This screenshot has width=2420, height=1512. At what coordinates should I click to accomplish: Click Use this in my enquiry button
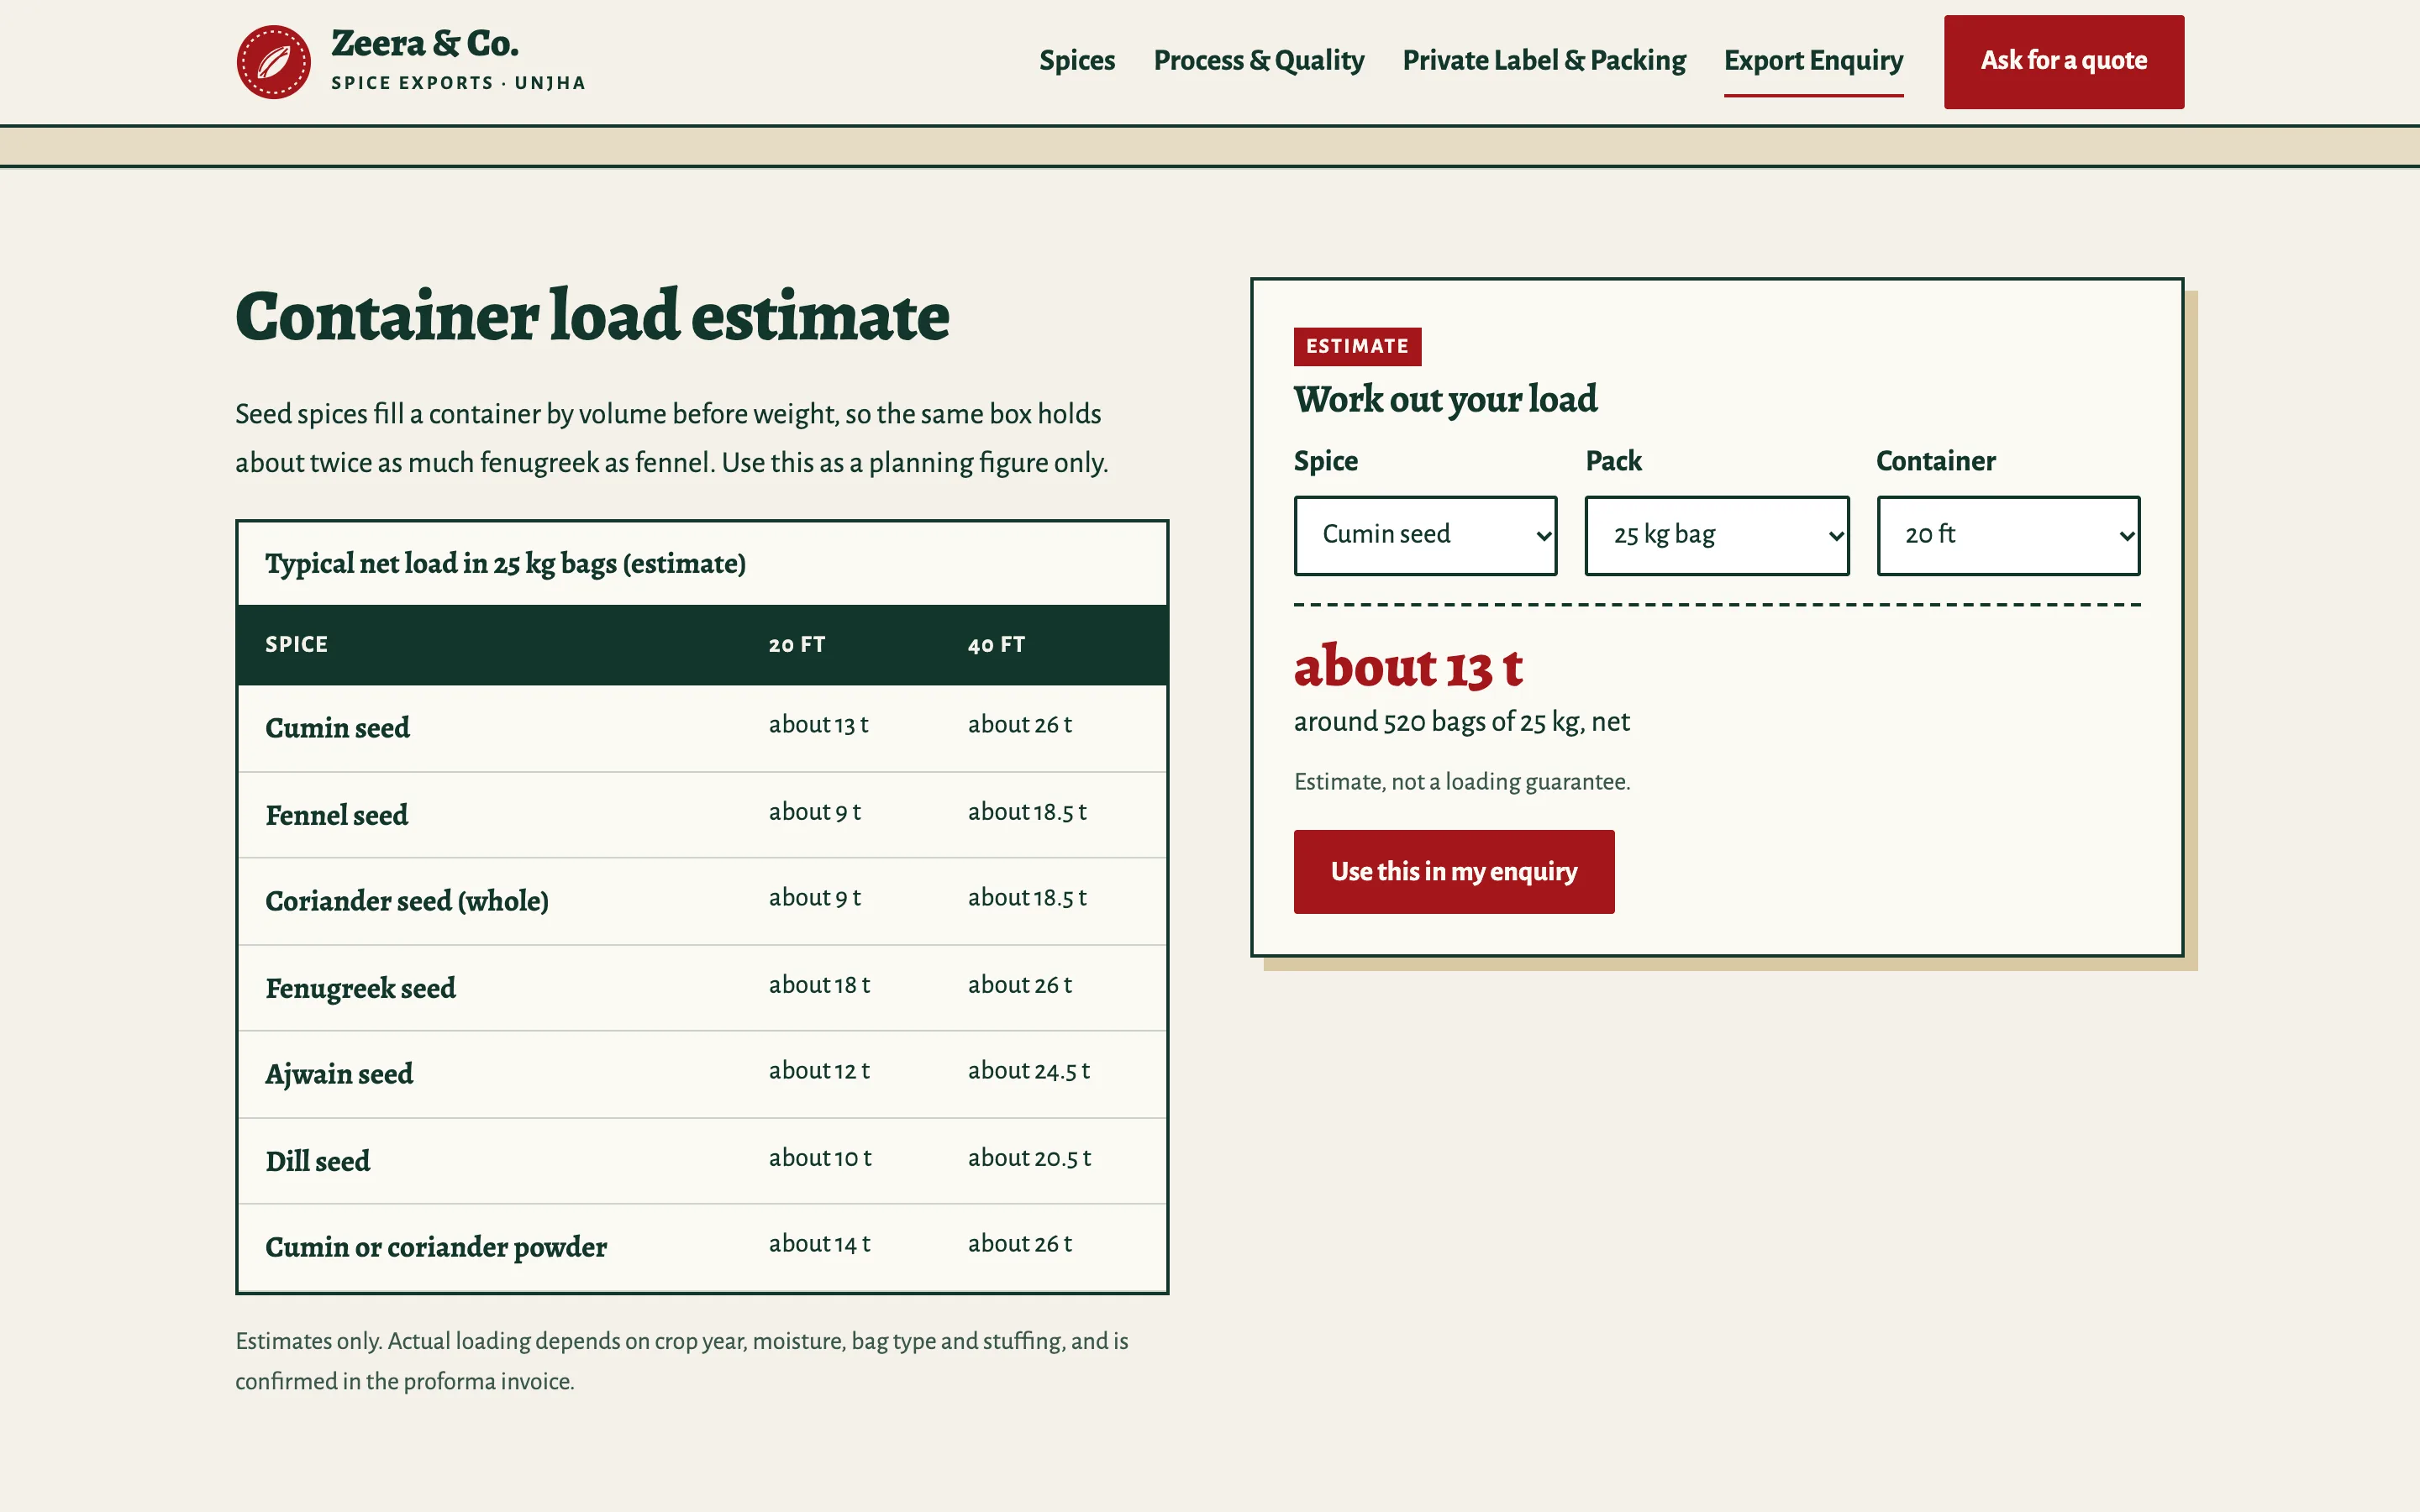[1453, 871]
